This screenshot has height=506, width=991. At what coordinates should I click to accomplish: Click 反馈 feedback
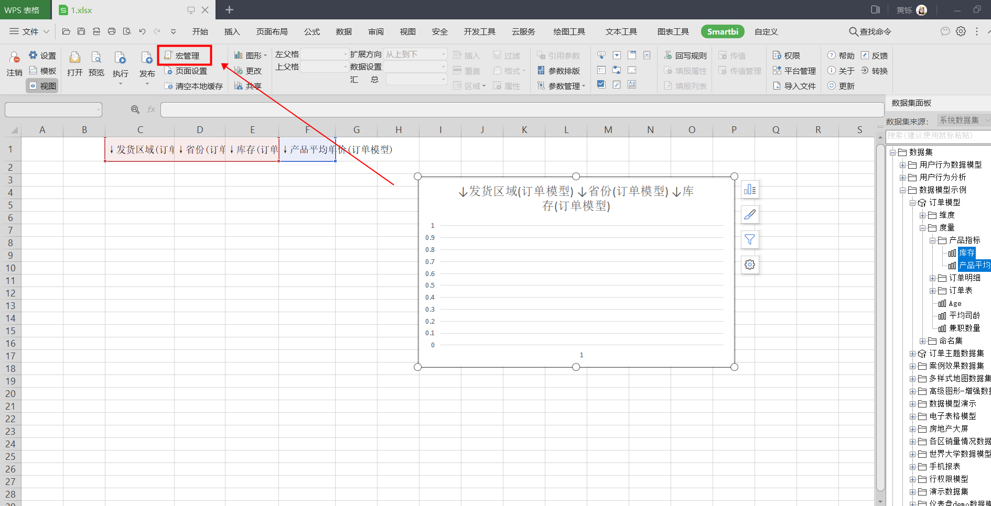(874, 56)
